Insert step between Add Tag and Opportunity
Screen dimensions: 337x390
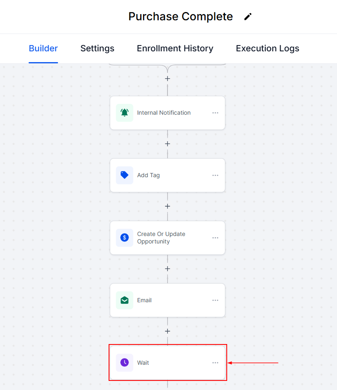pyautogui.click(x=167, y=206)
